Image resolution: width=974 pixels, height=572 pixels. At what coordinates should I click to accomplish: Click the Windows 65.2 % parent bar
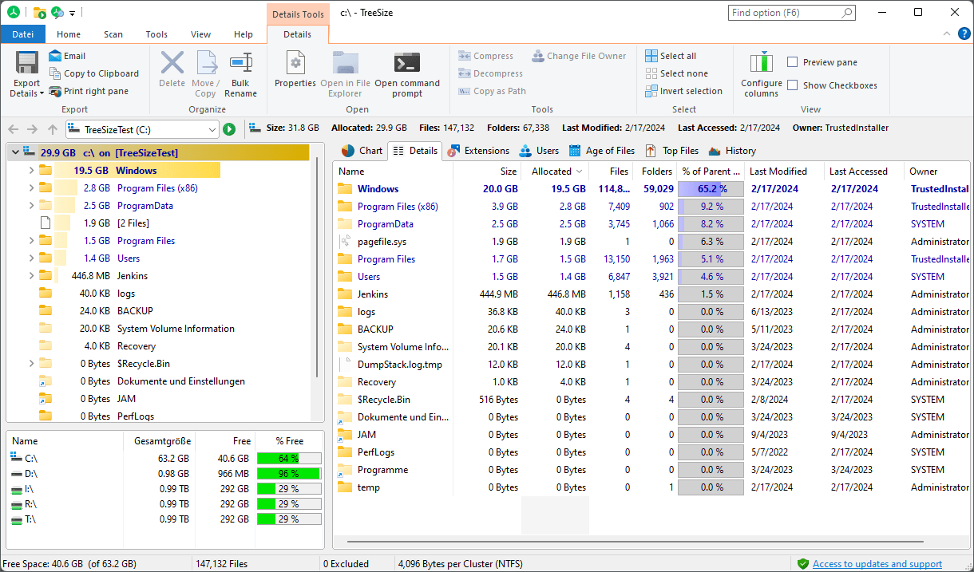pos(711,189)
